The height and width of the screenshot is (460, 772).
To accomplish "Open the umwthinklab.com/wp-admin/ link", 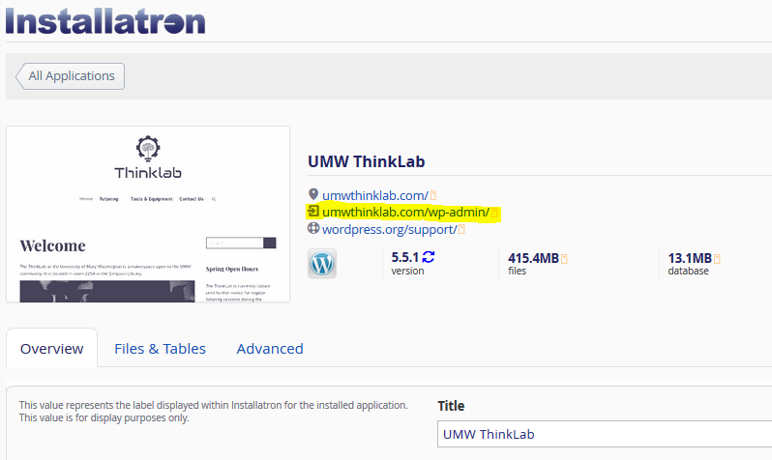I will pos(405,212).
